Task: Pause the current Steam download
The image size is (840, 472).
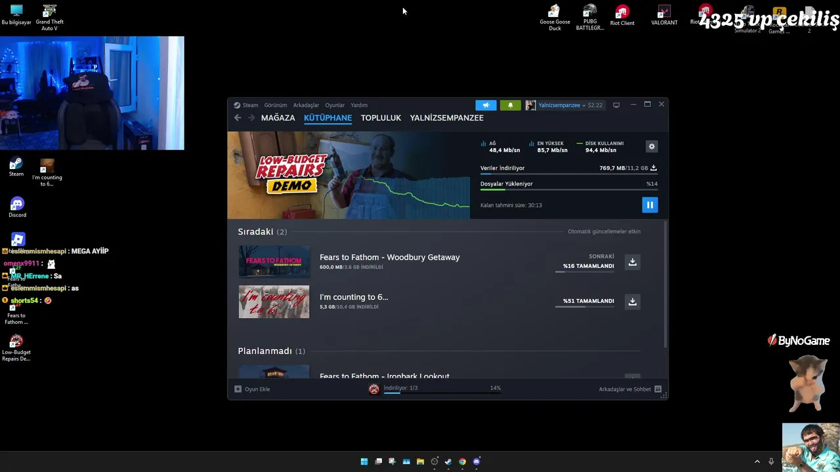Action: (650, 205)
